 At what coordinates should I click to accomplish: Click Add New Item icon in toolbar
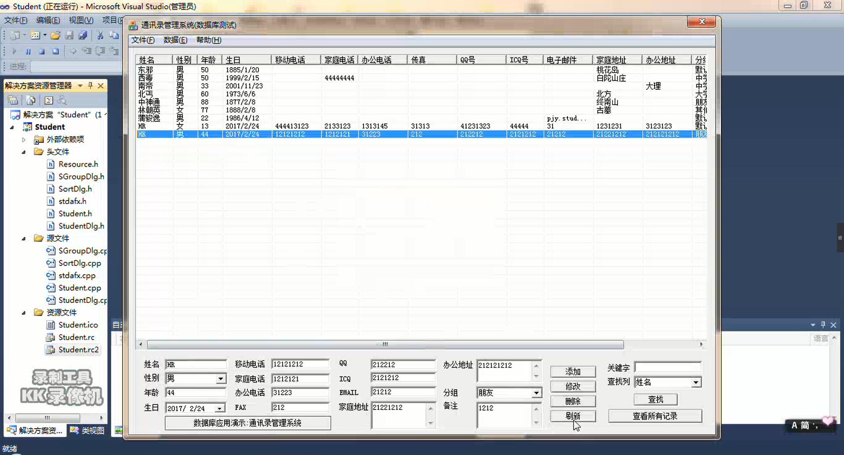[35, 35]
